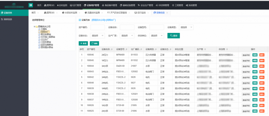Close the 首页 tab
Image resolution: width=269 pixels, height=116 pixels.
click(x=38, y=13)
